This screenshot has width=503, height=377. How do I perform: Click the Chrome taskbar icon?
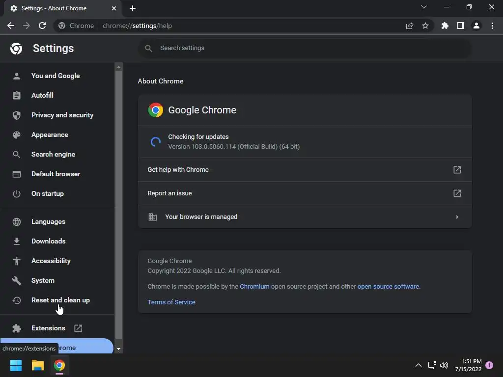(x=59, y=365)
